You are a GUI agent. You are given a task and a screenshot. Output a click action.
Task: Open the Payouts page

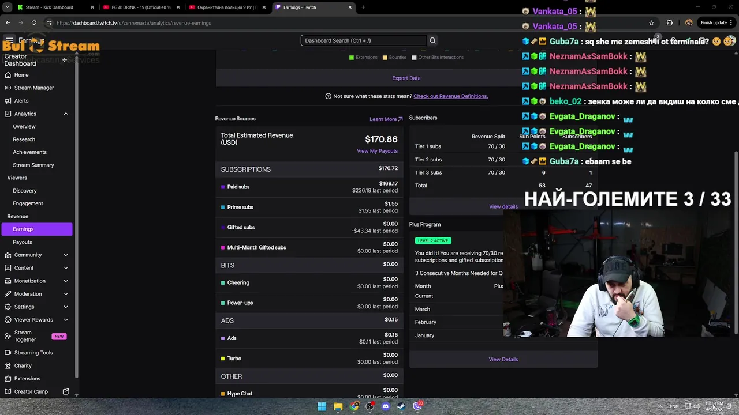(x=23, y=242)
